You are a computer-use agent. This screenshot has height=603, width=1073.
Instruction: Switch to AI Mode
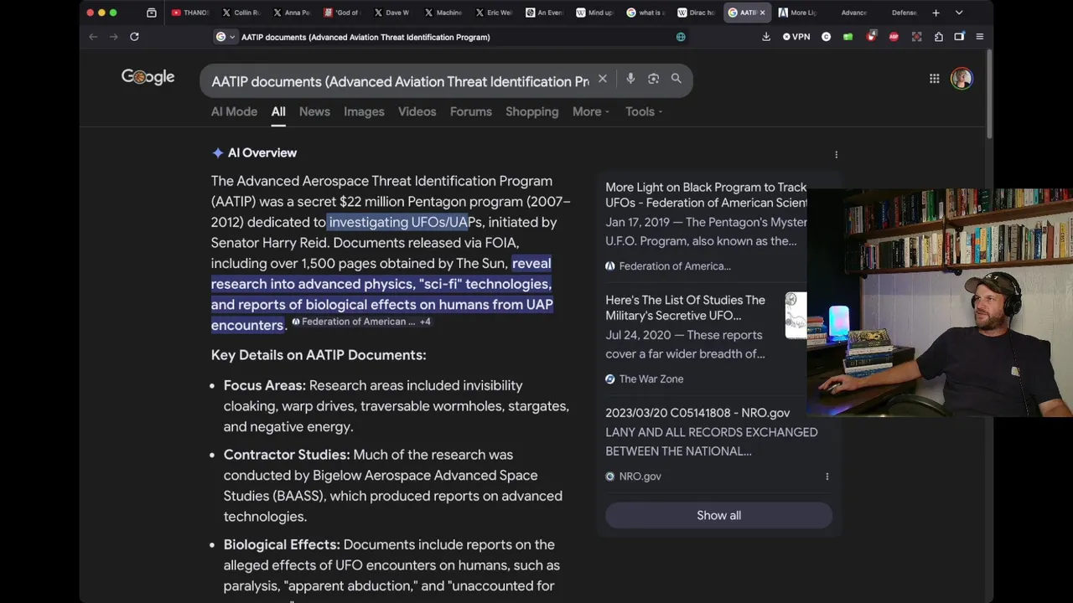(234, 111)
